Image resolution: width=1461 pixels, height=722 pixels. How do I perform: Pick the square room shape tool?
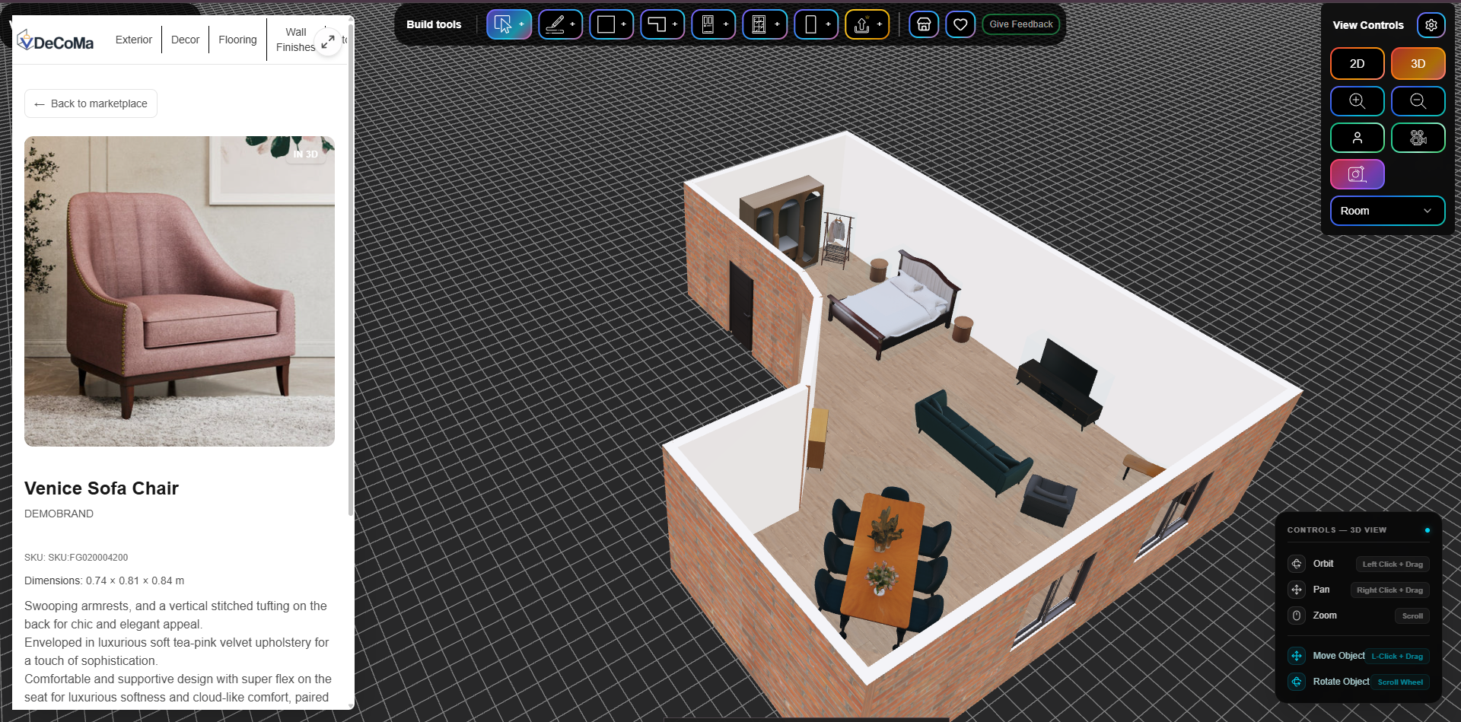[611, 24]
